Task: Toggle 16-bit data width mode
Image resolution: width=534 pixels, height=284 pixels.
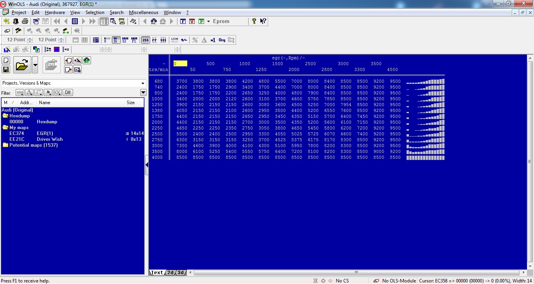Action: 116,40
